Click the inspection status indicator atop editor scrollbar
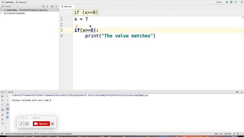Image resolution: width=244 pixels, height=137 pixels. tap(242, 18)
